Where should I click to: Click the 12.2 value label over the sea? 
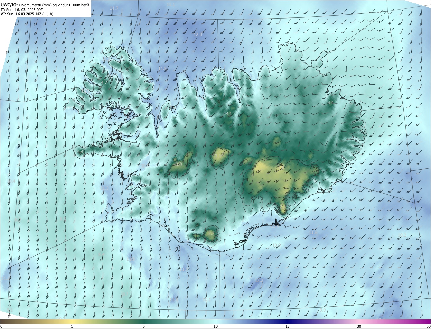pyautogui.click(x=259, y=280)
